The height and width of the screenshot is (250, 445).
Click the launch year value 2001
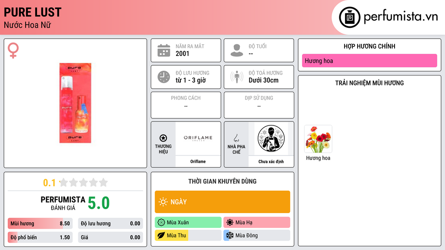pos(182,53)
